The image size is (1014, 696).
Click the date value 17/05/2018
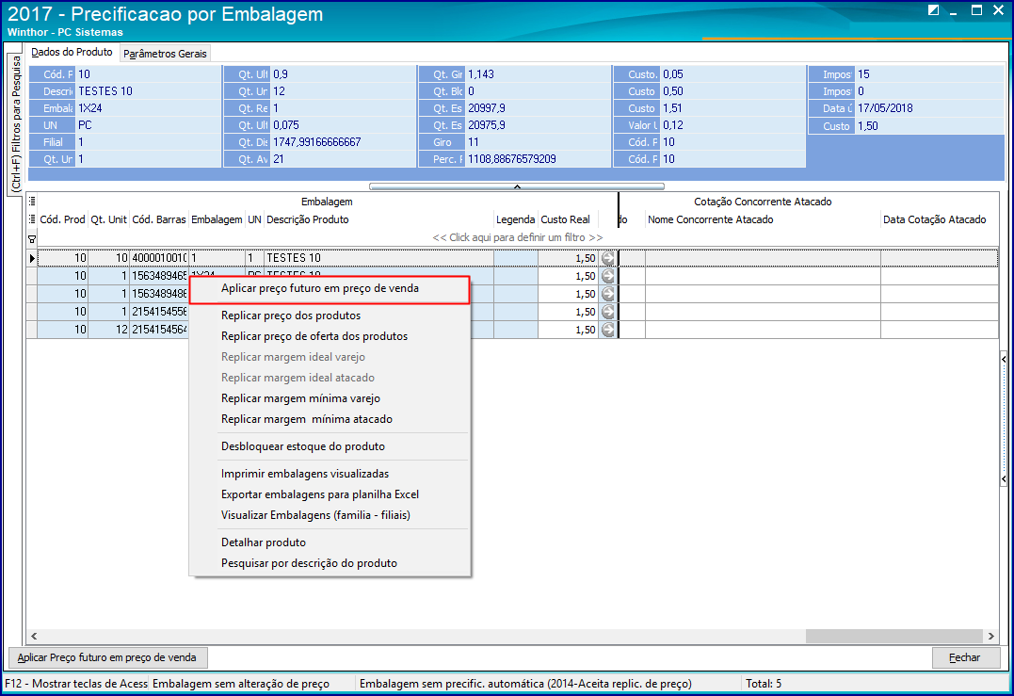885,108
